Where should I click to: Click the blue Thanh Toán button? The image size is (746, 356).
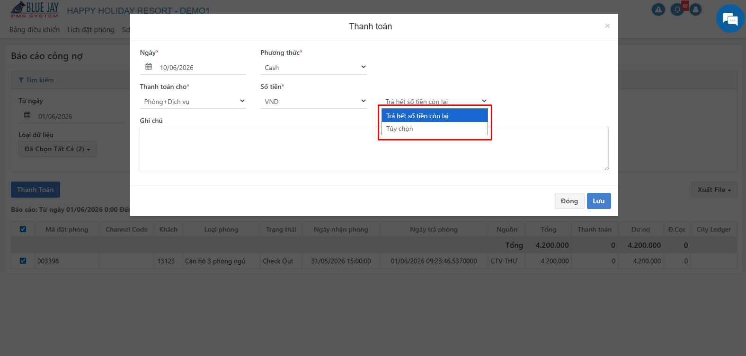coord(36,190)
